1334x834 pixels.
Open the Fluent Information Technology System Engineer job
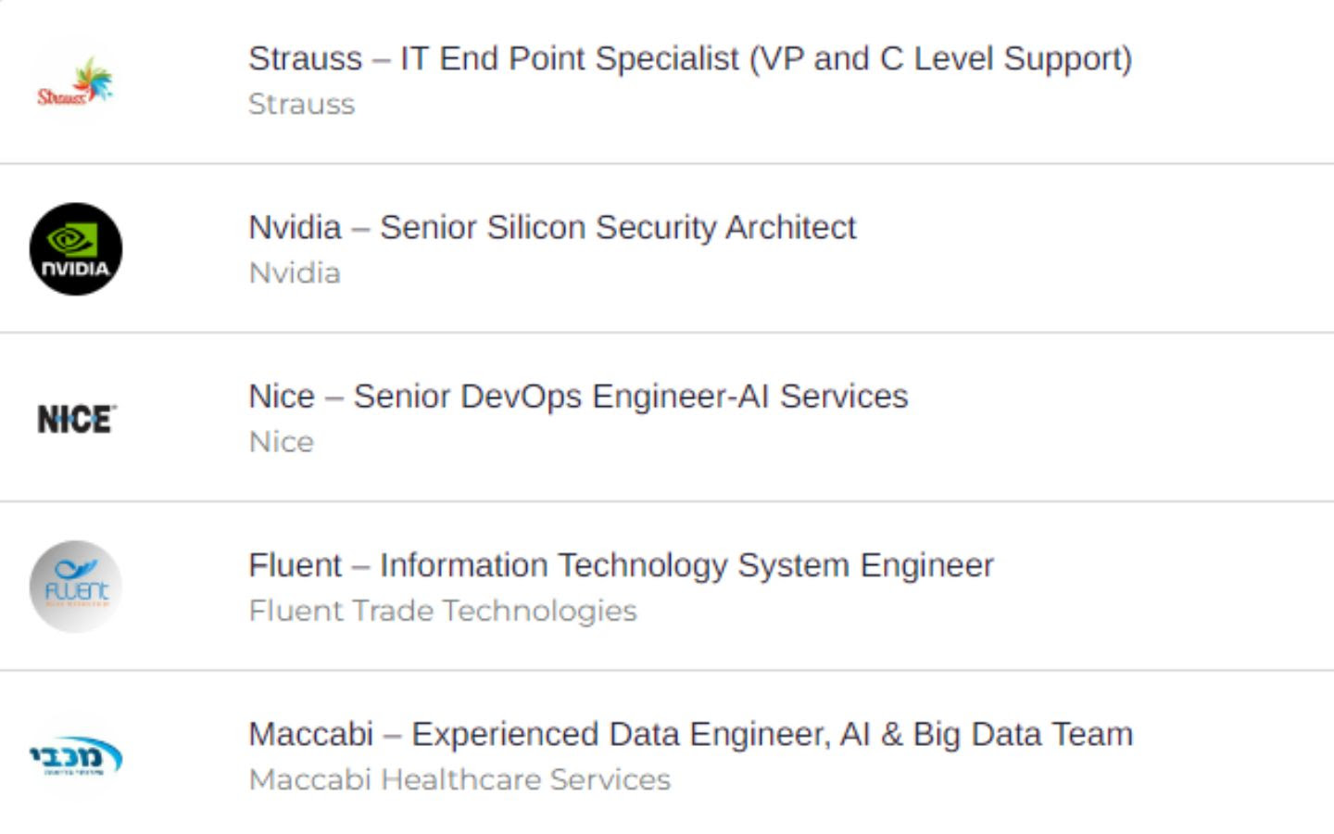621,565
